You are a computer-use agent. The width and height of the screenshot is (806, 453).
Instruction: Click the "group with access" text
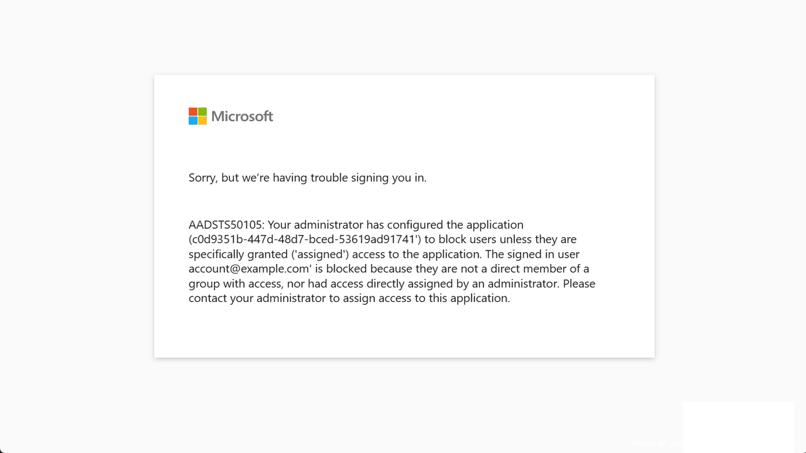click(x=235, y=284)
